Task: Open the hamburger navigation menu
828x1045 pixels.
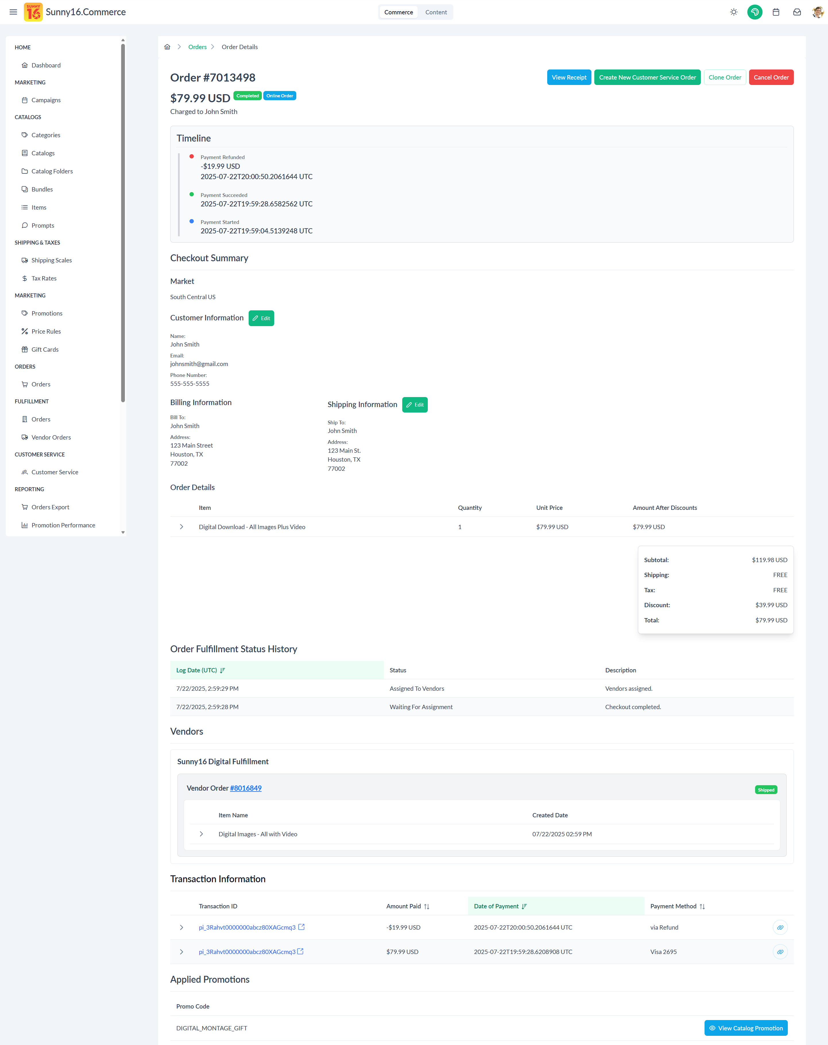Action: click(13, 12)
